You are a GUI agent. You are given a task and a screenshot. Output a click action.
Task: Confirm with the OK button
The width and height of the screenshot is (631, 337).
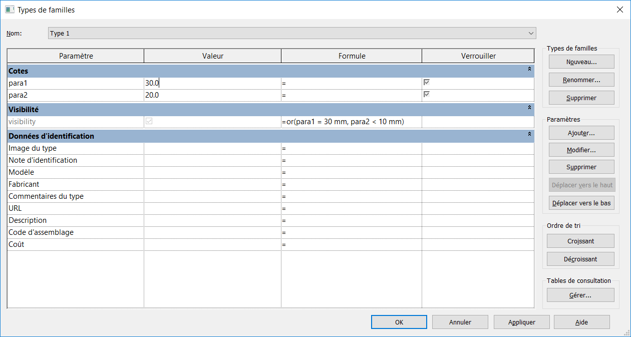point(399,322)
